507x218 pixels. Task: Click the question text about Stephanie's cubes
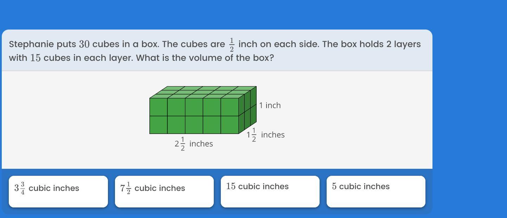(215, 51)
